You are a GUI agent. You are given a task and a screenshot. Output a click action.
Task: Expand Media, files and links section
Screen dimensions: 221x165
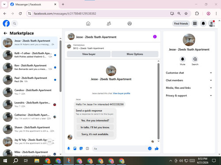(189, 88)
